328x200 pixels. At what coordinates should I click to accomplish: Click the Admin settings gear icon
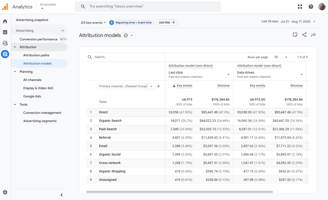(5, 192)
